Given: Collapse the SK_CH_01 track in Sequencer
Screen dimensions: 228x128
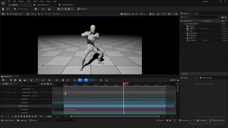Looking at the screenshot, I should click(18, 106).
